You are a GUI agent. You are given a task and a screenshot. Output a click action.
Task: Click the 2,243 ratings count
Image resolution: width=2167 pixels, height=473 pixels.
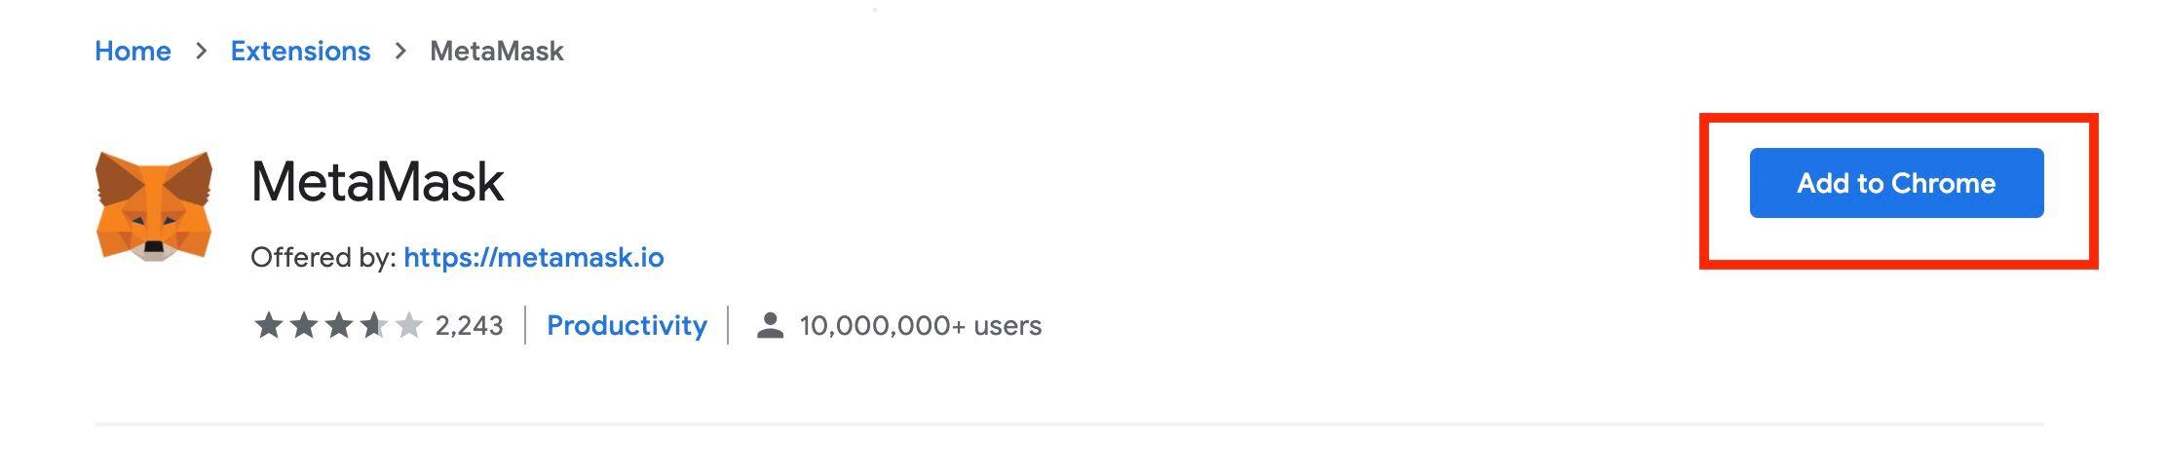[x=469, y=325]
